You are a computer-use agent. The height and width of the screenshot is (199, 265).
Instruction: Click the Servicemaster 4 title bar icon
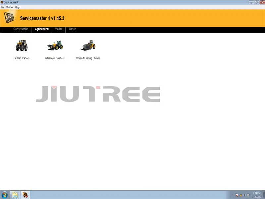(x=2, y=2)
